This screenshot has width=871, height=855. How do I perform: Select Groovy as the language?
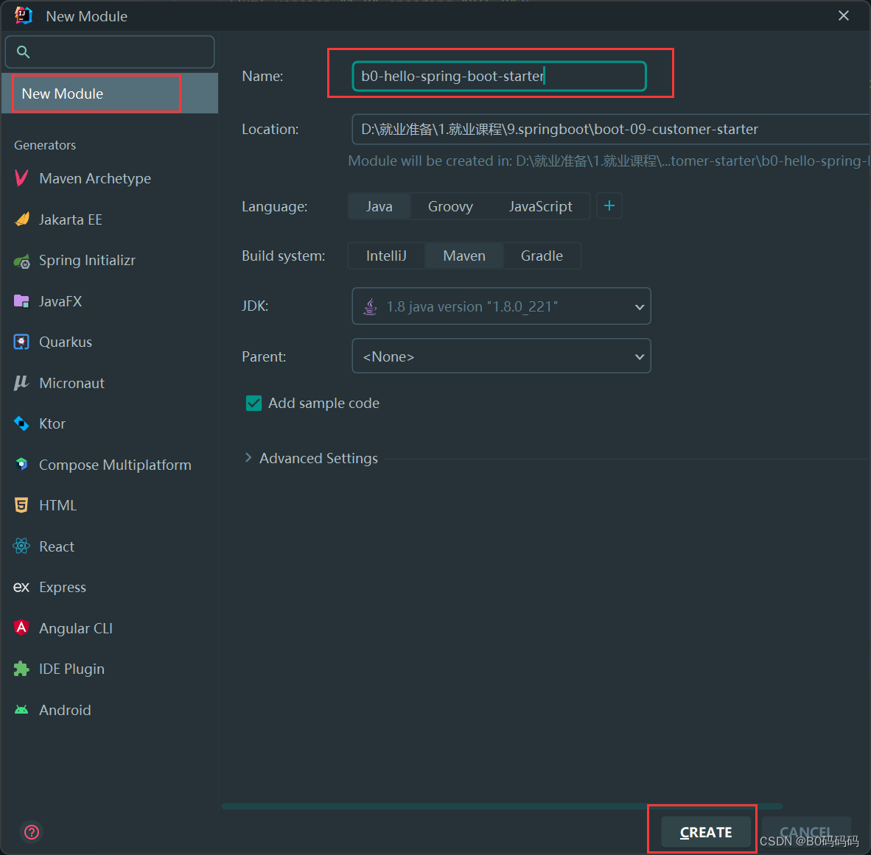[450, 206]
